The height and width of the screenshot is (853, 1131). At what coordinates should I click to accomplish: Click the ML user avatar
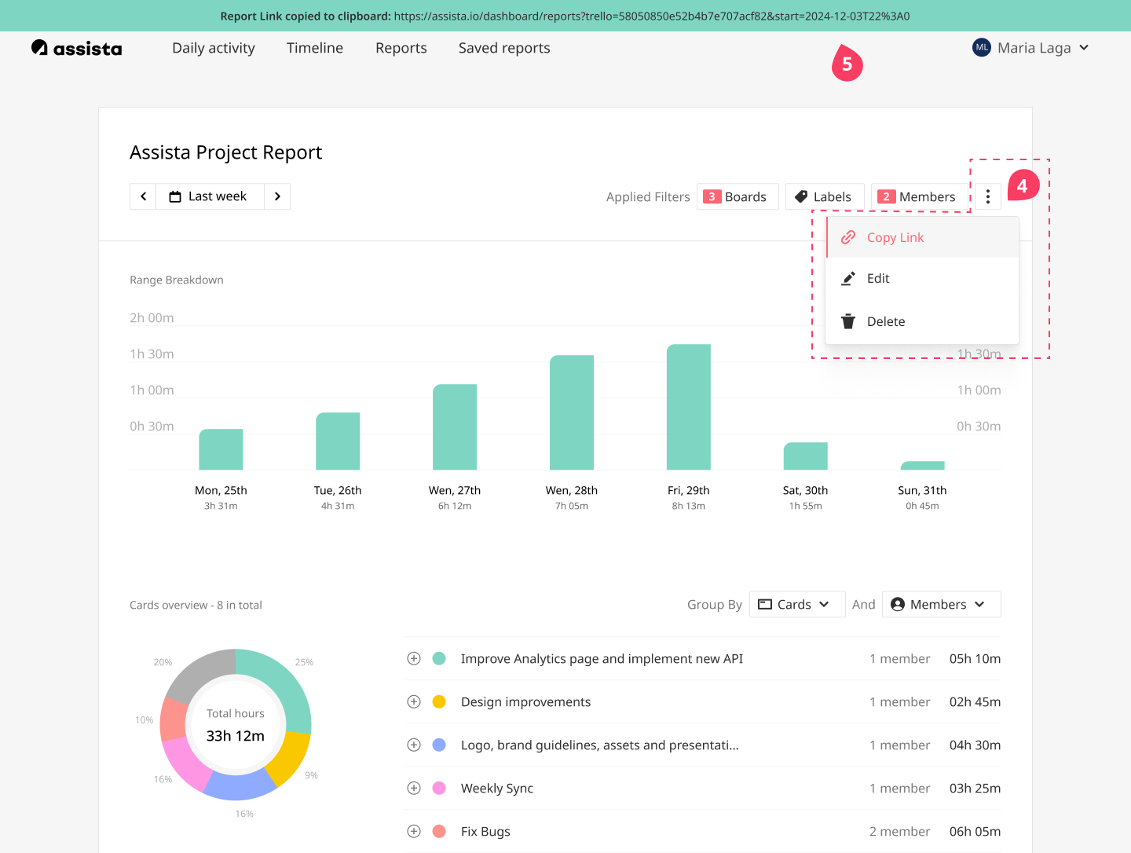(981, 48)
